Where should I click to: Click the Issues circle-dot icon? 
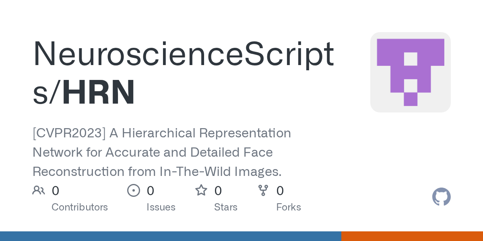[134, 190]
